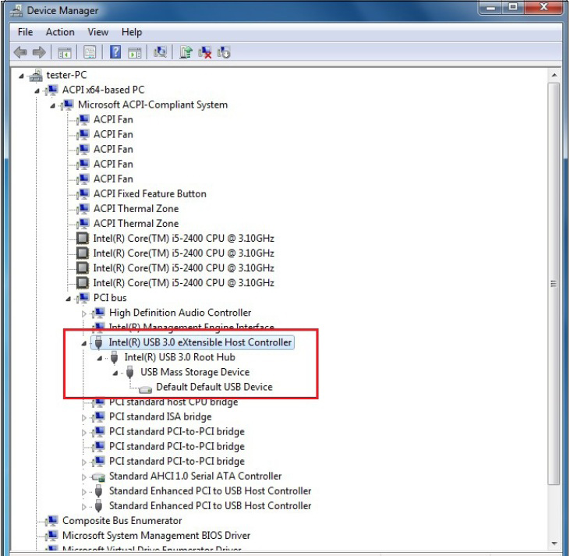Select the Intel USB 3.0 Root Hub icon

pos(114,357)
